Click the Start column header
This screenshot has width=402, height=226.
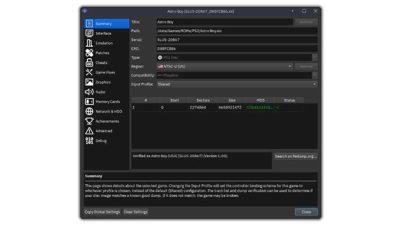click(174, 100)
